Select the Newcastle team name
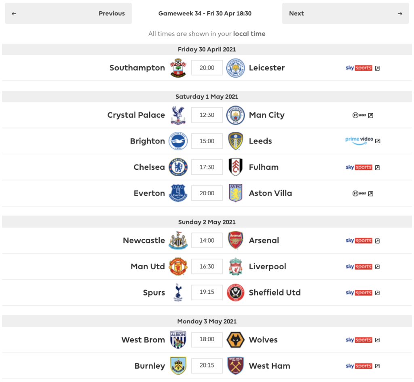Screen dimensions: 414x382 [144, 241]
